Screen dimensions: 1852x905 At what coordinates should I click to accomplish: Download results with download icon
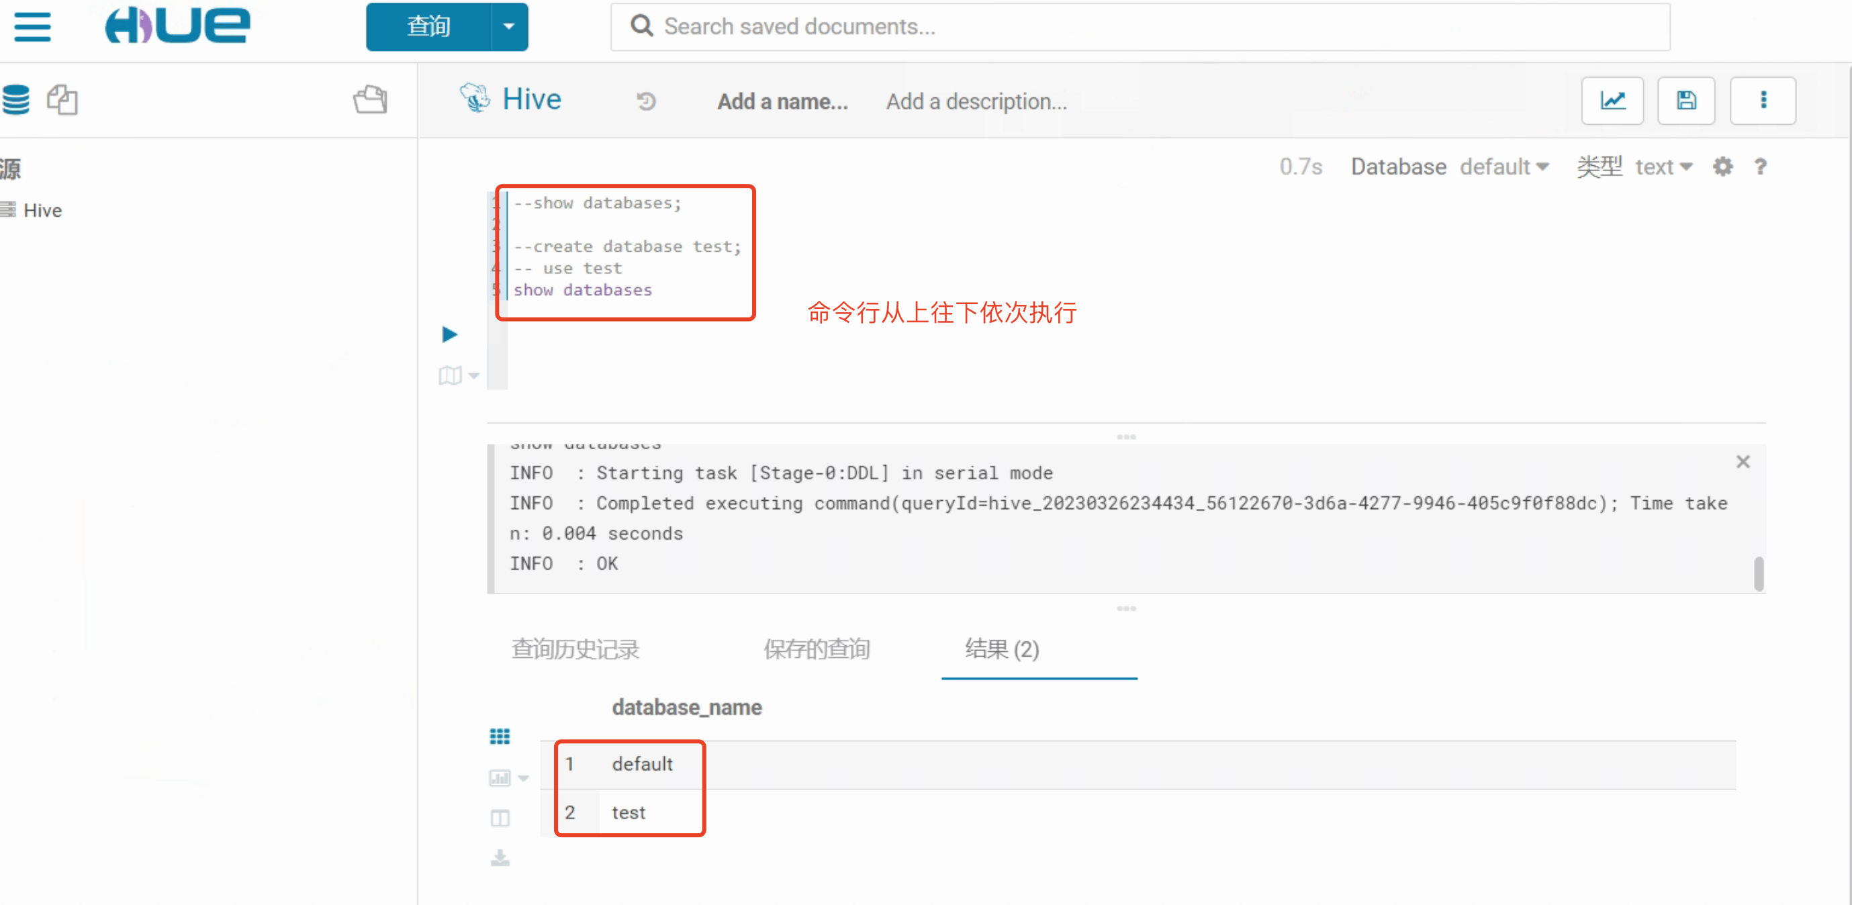[500, 857]
